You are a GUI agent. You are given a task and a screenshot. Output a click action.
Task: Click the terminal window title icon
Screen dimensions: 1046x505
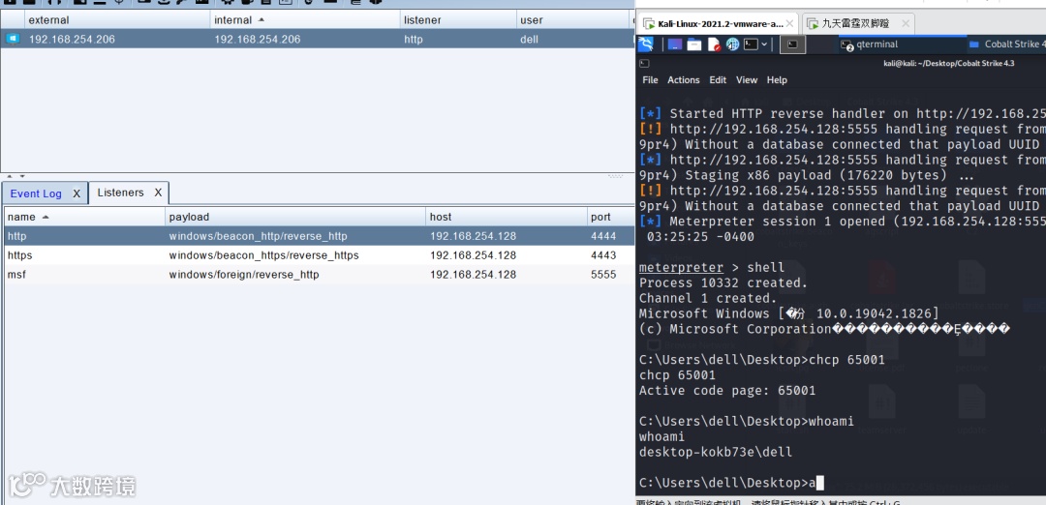(644, 63)
